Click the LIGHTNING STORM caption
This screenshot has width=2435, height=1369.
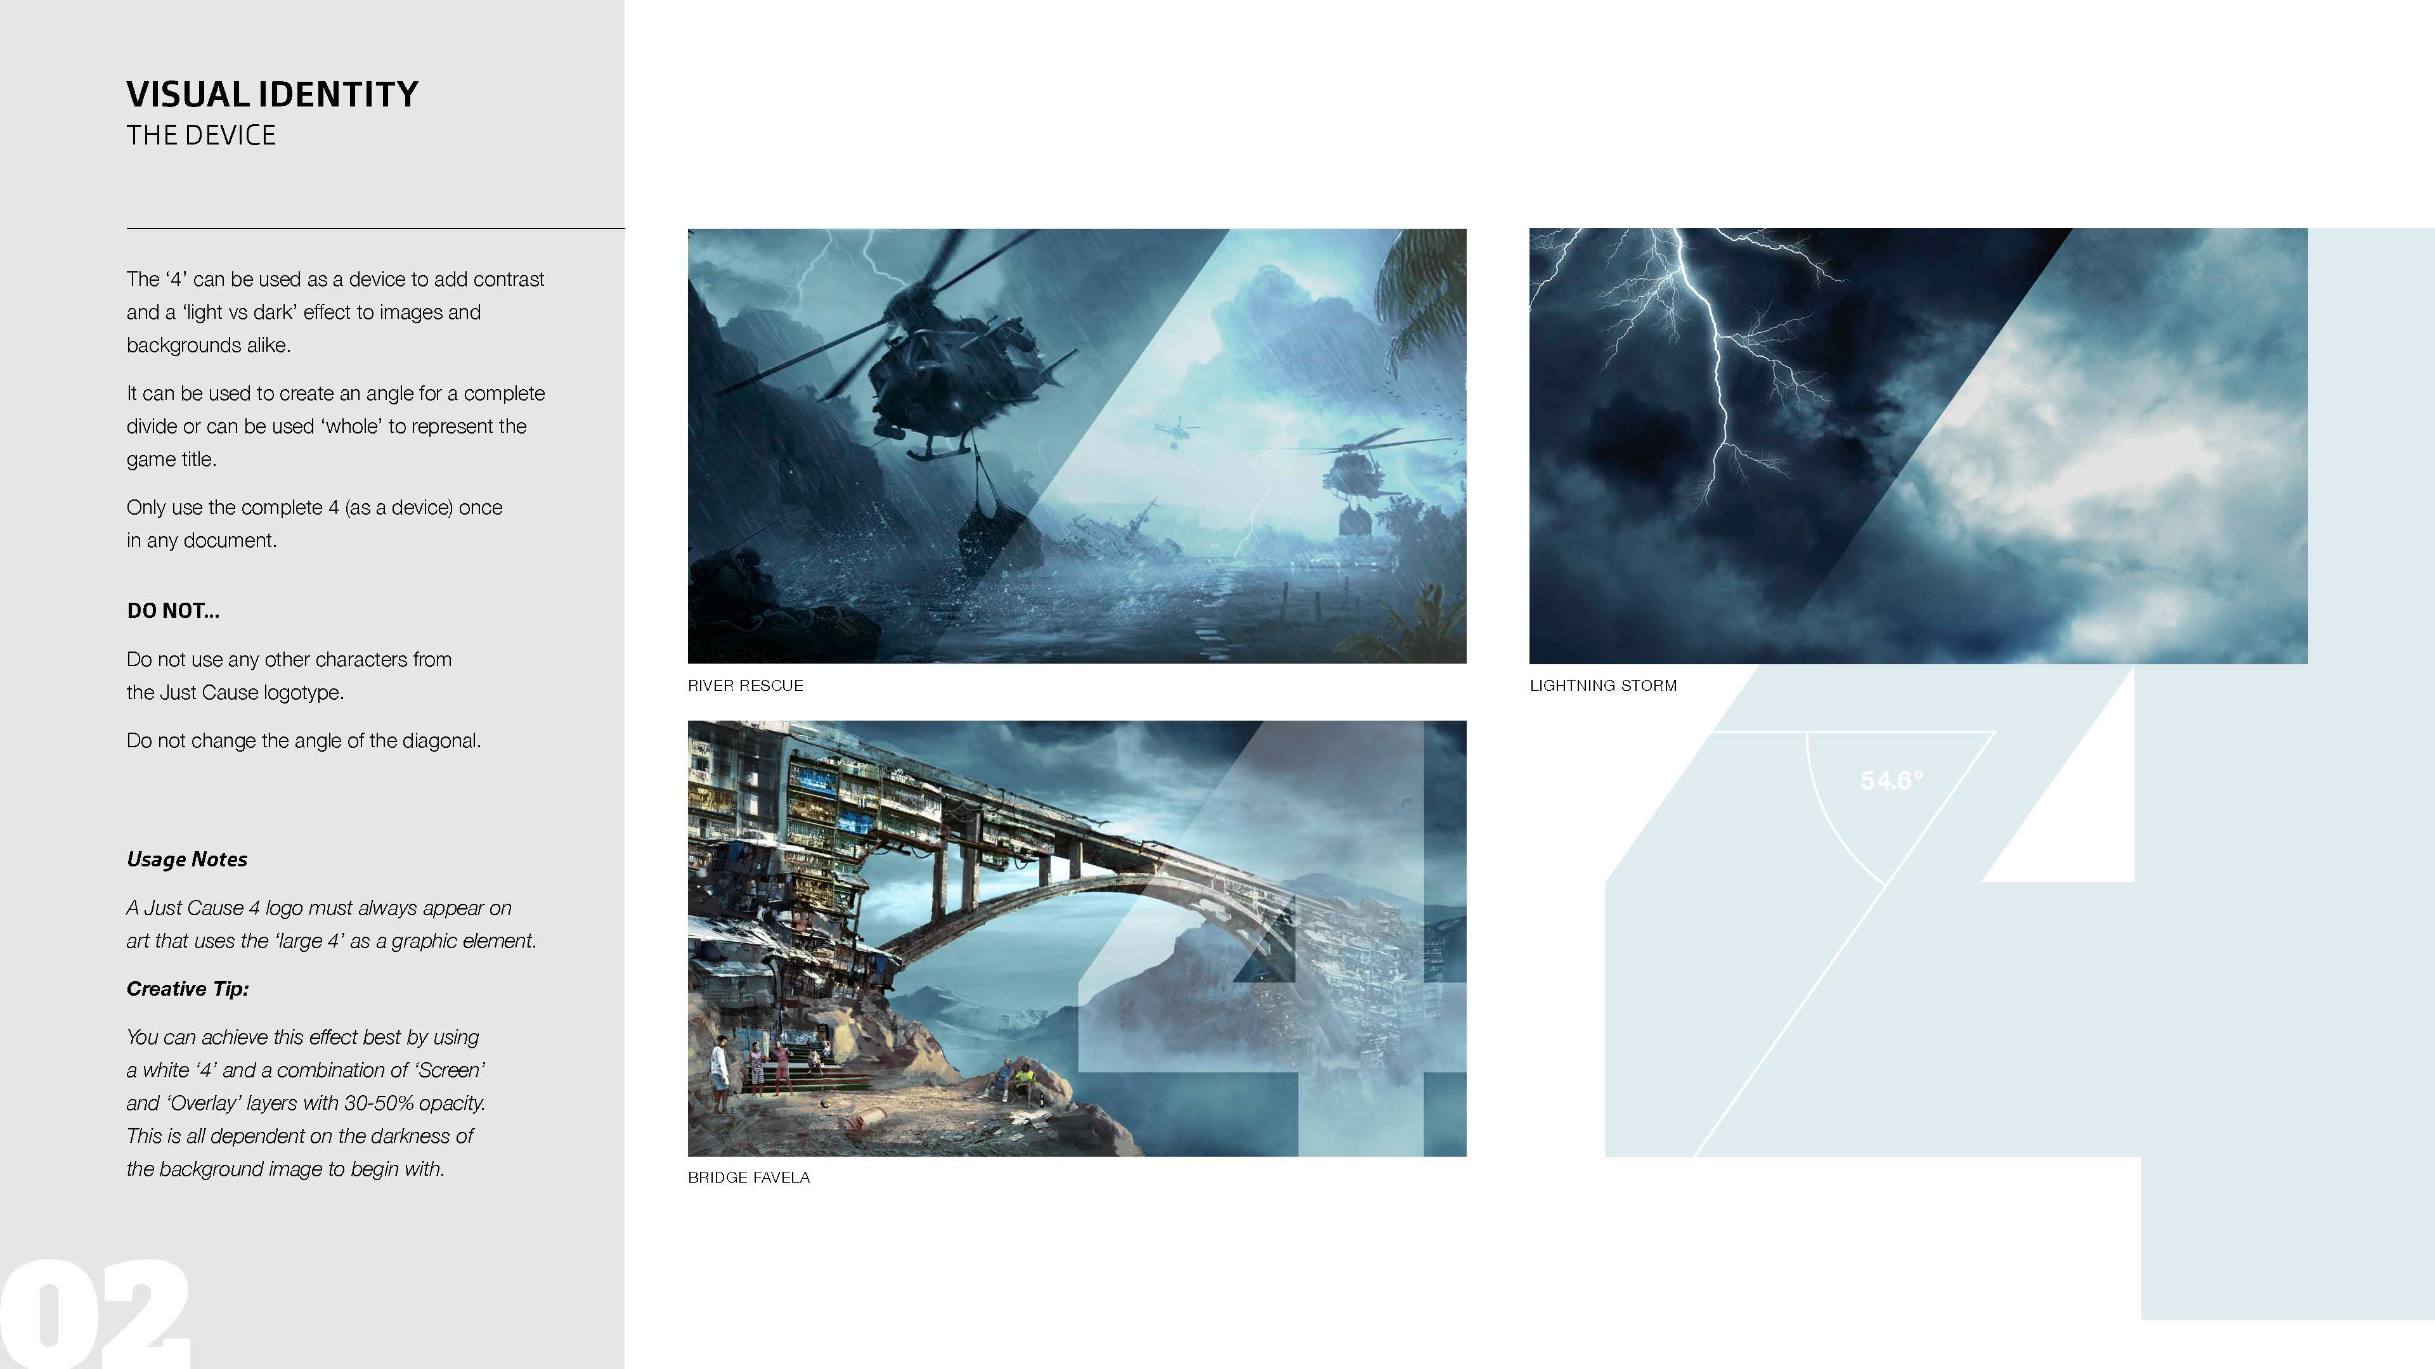click(1602, 686)
